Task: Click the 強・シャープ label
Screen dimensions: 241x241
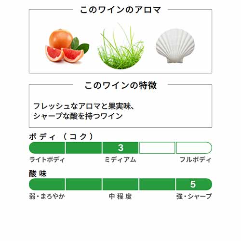Action: (194, 196)
